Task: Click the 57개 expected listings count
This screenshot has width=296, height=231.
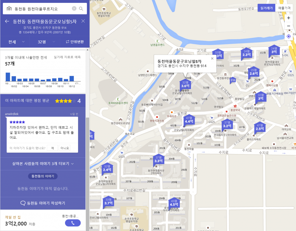Action: (x=10, y=64)
